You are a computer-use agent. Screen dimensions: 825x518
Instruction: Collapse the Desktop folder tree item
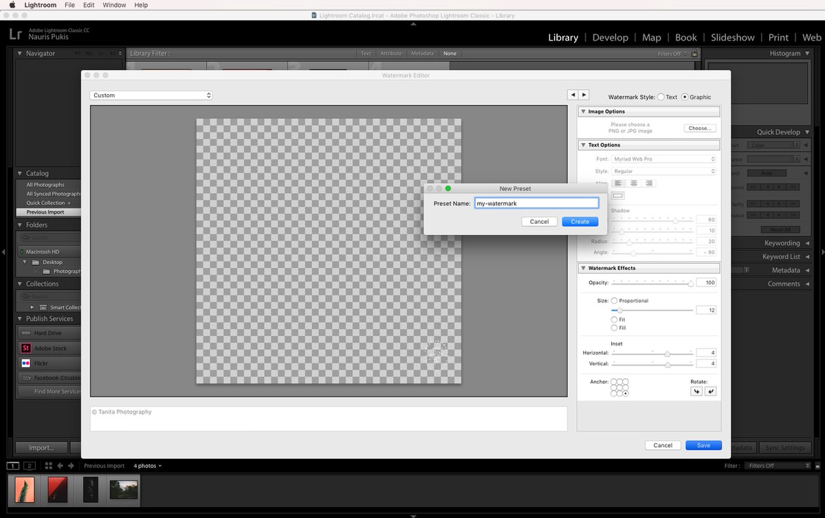[25, 262]
